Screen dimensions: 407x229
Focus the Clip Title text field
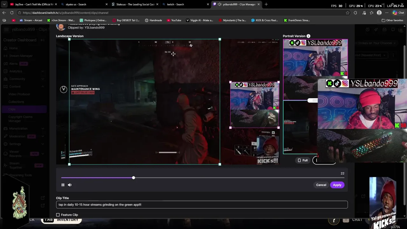point(202,205)
